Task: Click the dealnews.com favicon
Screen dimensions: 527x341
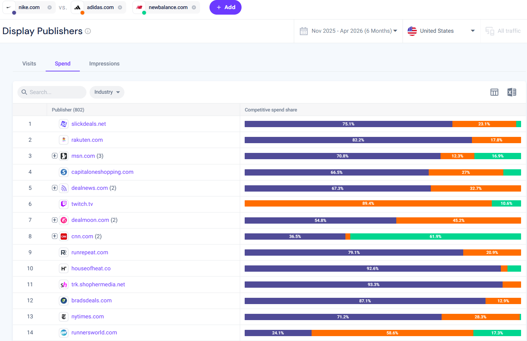Action: click(64, 188)
